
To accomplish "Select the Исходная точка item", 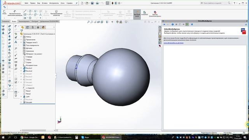I will point(32,65).
